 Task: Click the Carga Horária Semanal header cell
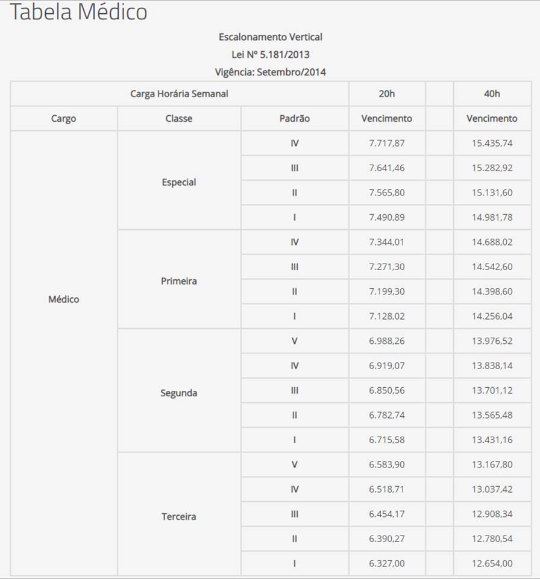click(x=179, y=93)
